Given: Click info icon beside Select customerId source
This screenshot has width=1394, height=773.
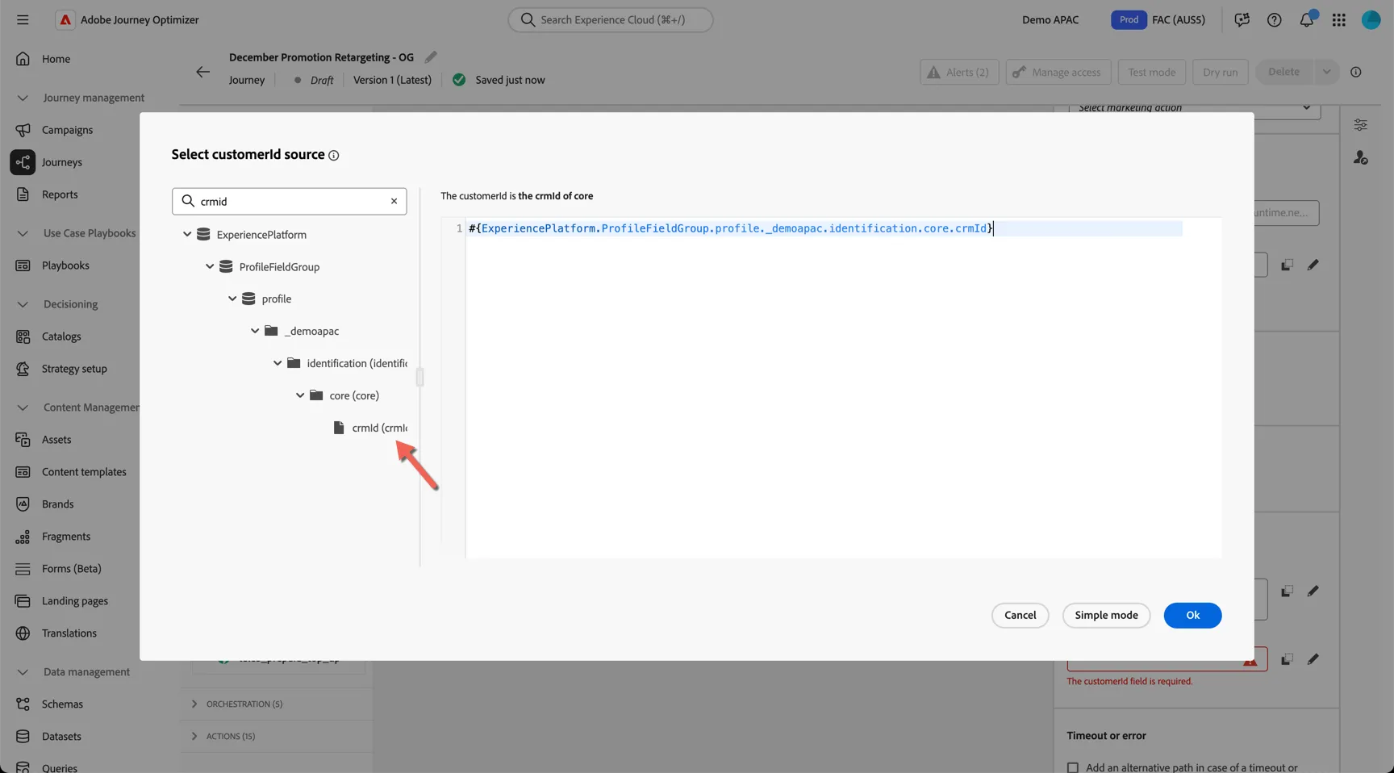Looking at the screenshot, I should pos(333,156).
